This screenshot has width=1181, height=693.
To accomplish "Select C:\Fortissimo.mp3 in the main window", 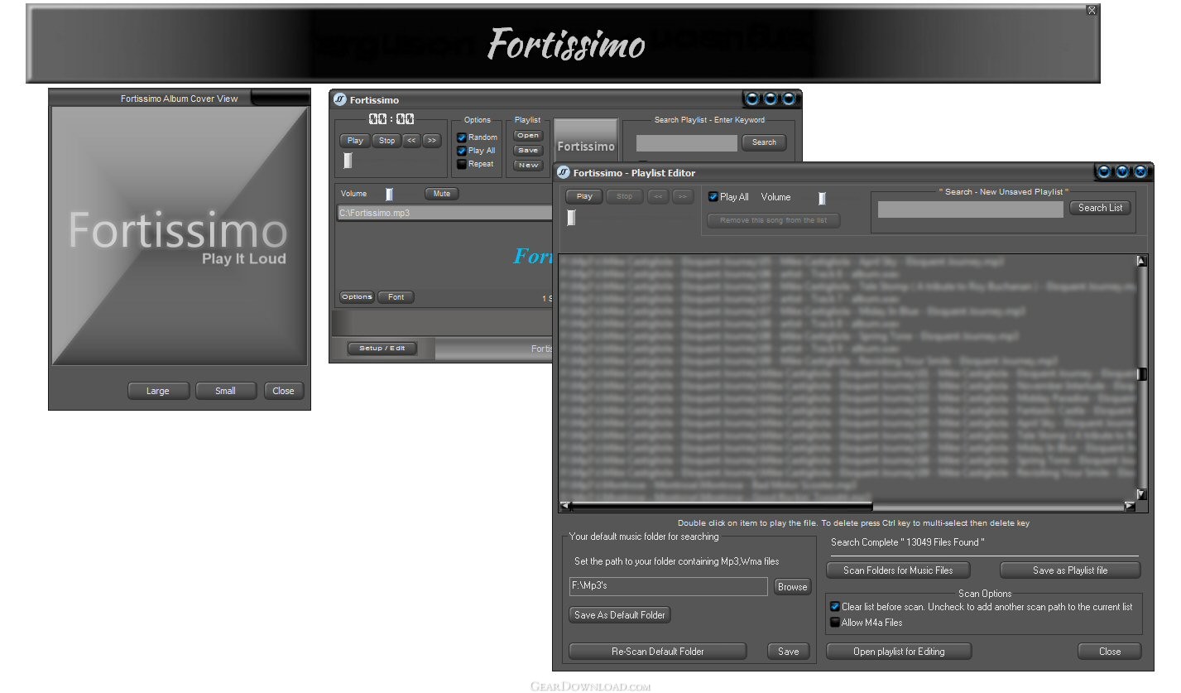I will (445, 213).
